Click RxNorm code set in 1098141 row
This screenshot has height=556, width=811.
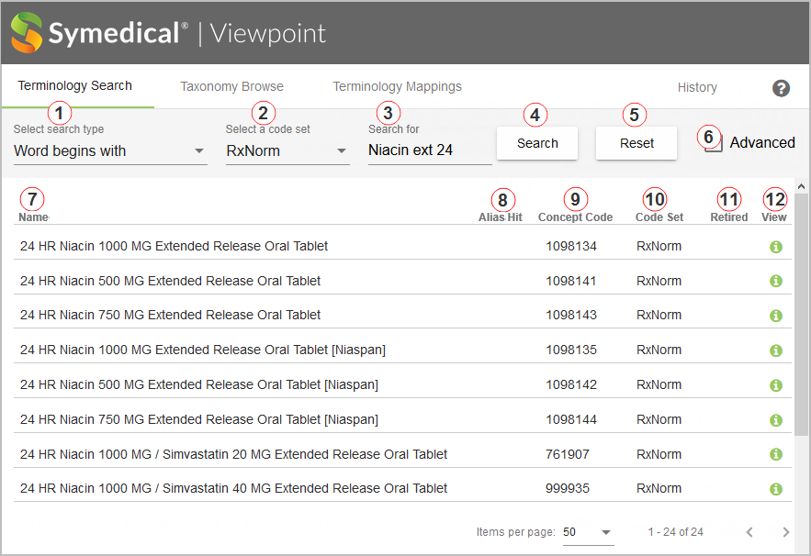(659, 281)
